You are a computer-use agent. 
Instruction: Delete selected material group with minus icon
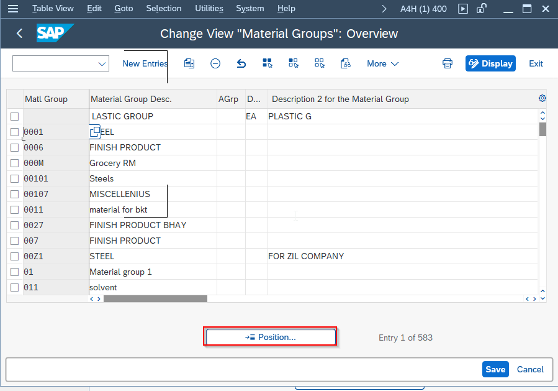[215, 63]
